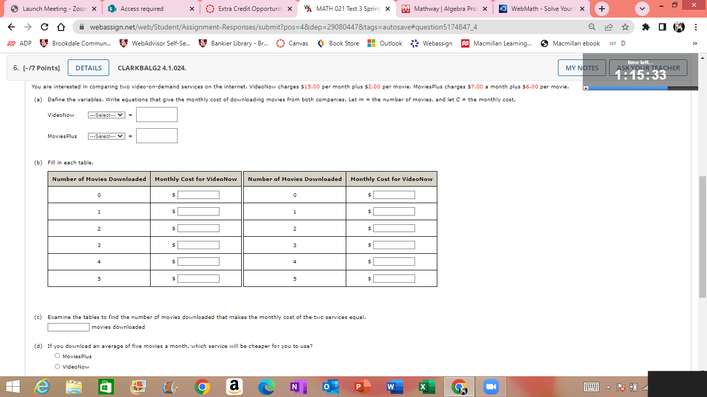Switch to the WebMath tab
This screenshot has height=397, width=707.
pyautogui.click(x=542, y=9)
